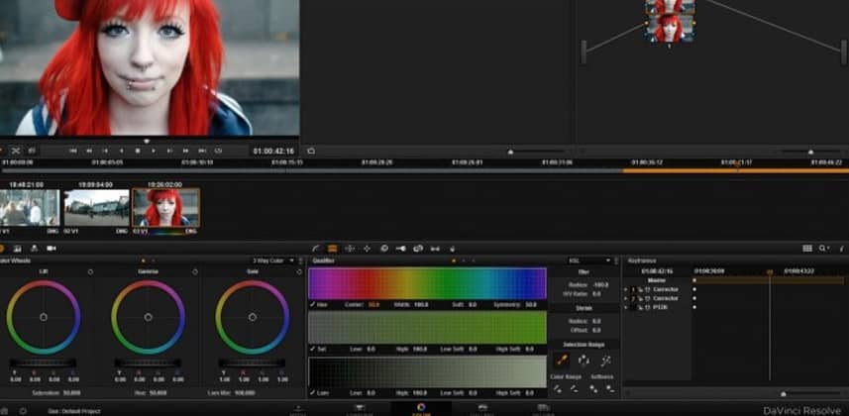Click the Lift master wheel slider
The image size is (849, 416).
tap(43, 363)
